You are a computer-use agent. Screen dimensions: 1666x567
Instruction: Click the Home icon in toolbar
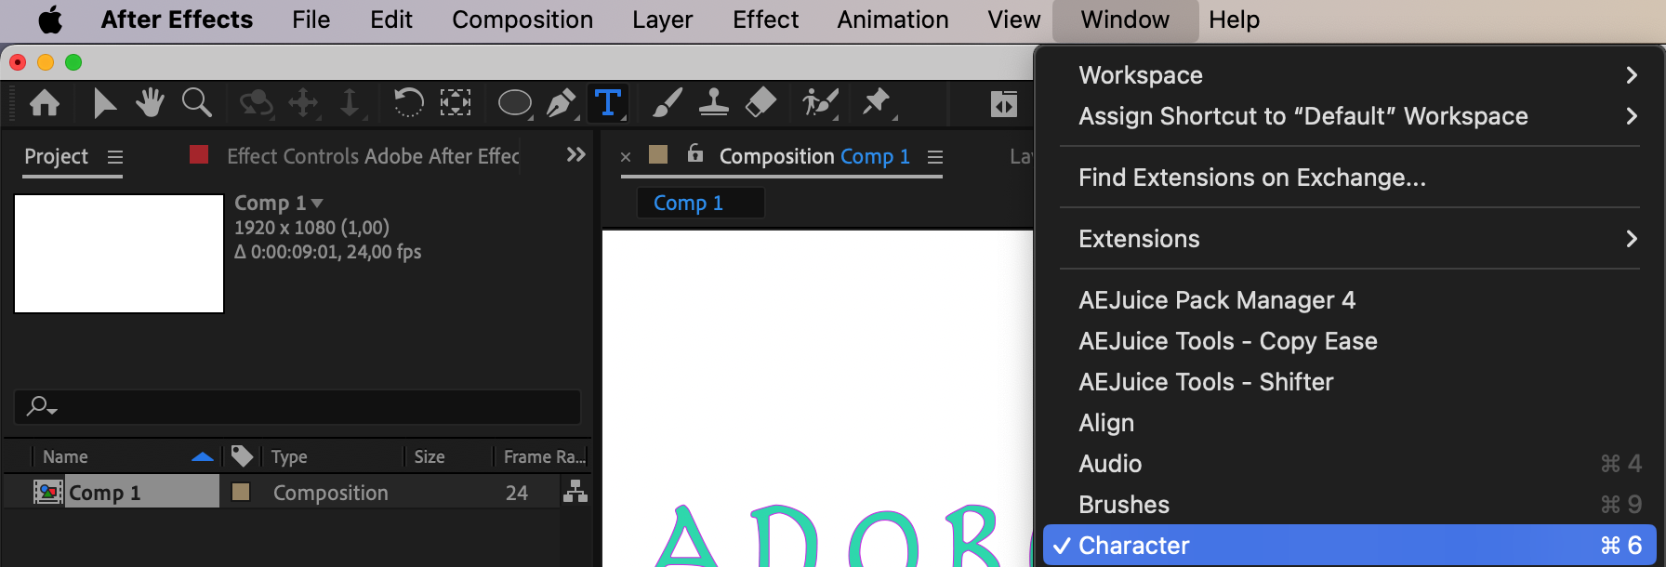pyautogui.click(x=45, y=103)
